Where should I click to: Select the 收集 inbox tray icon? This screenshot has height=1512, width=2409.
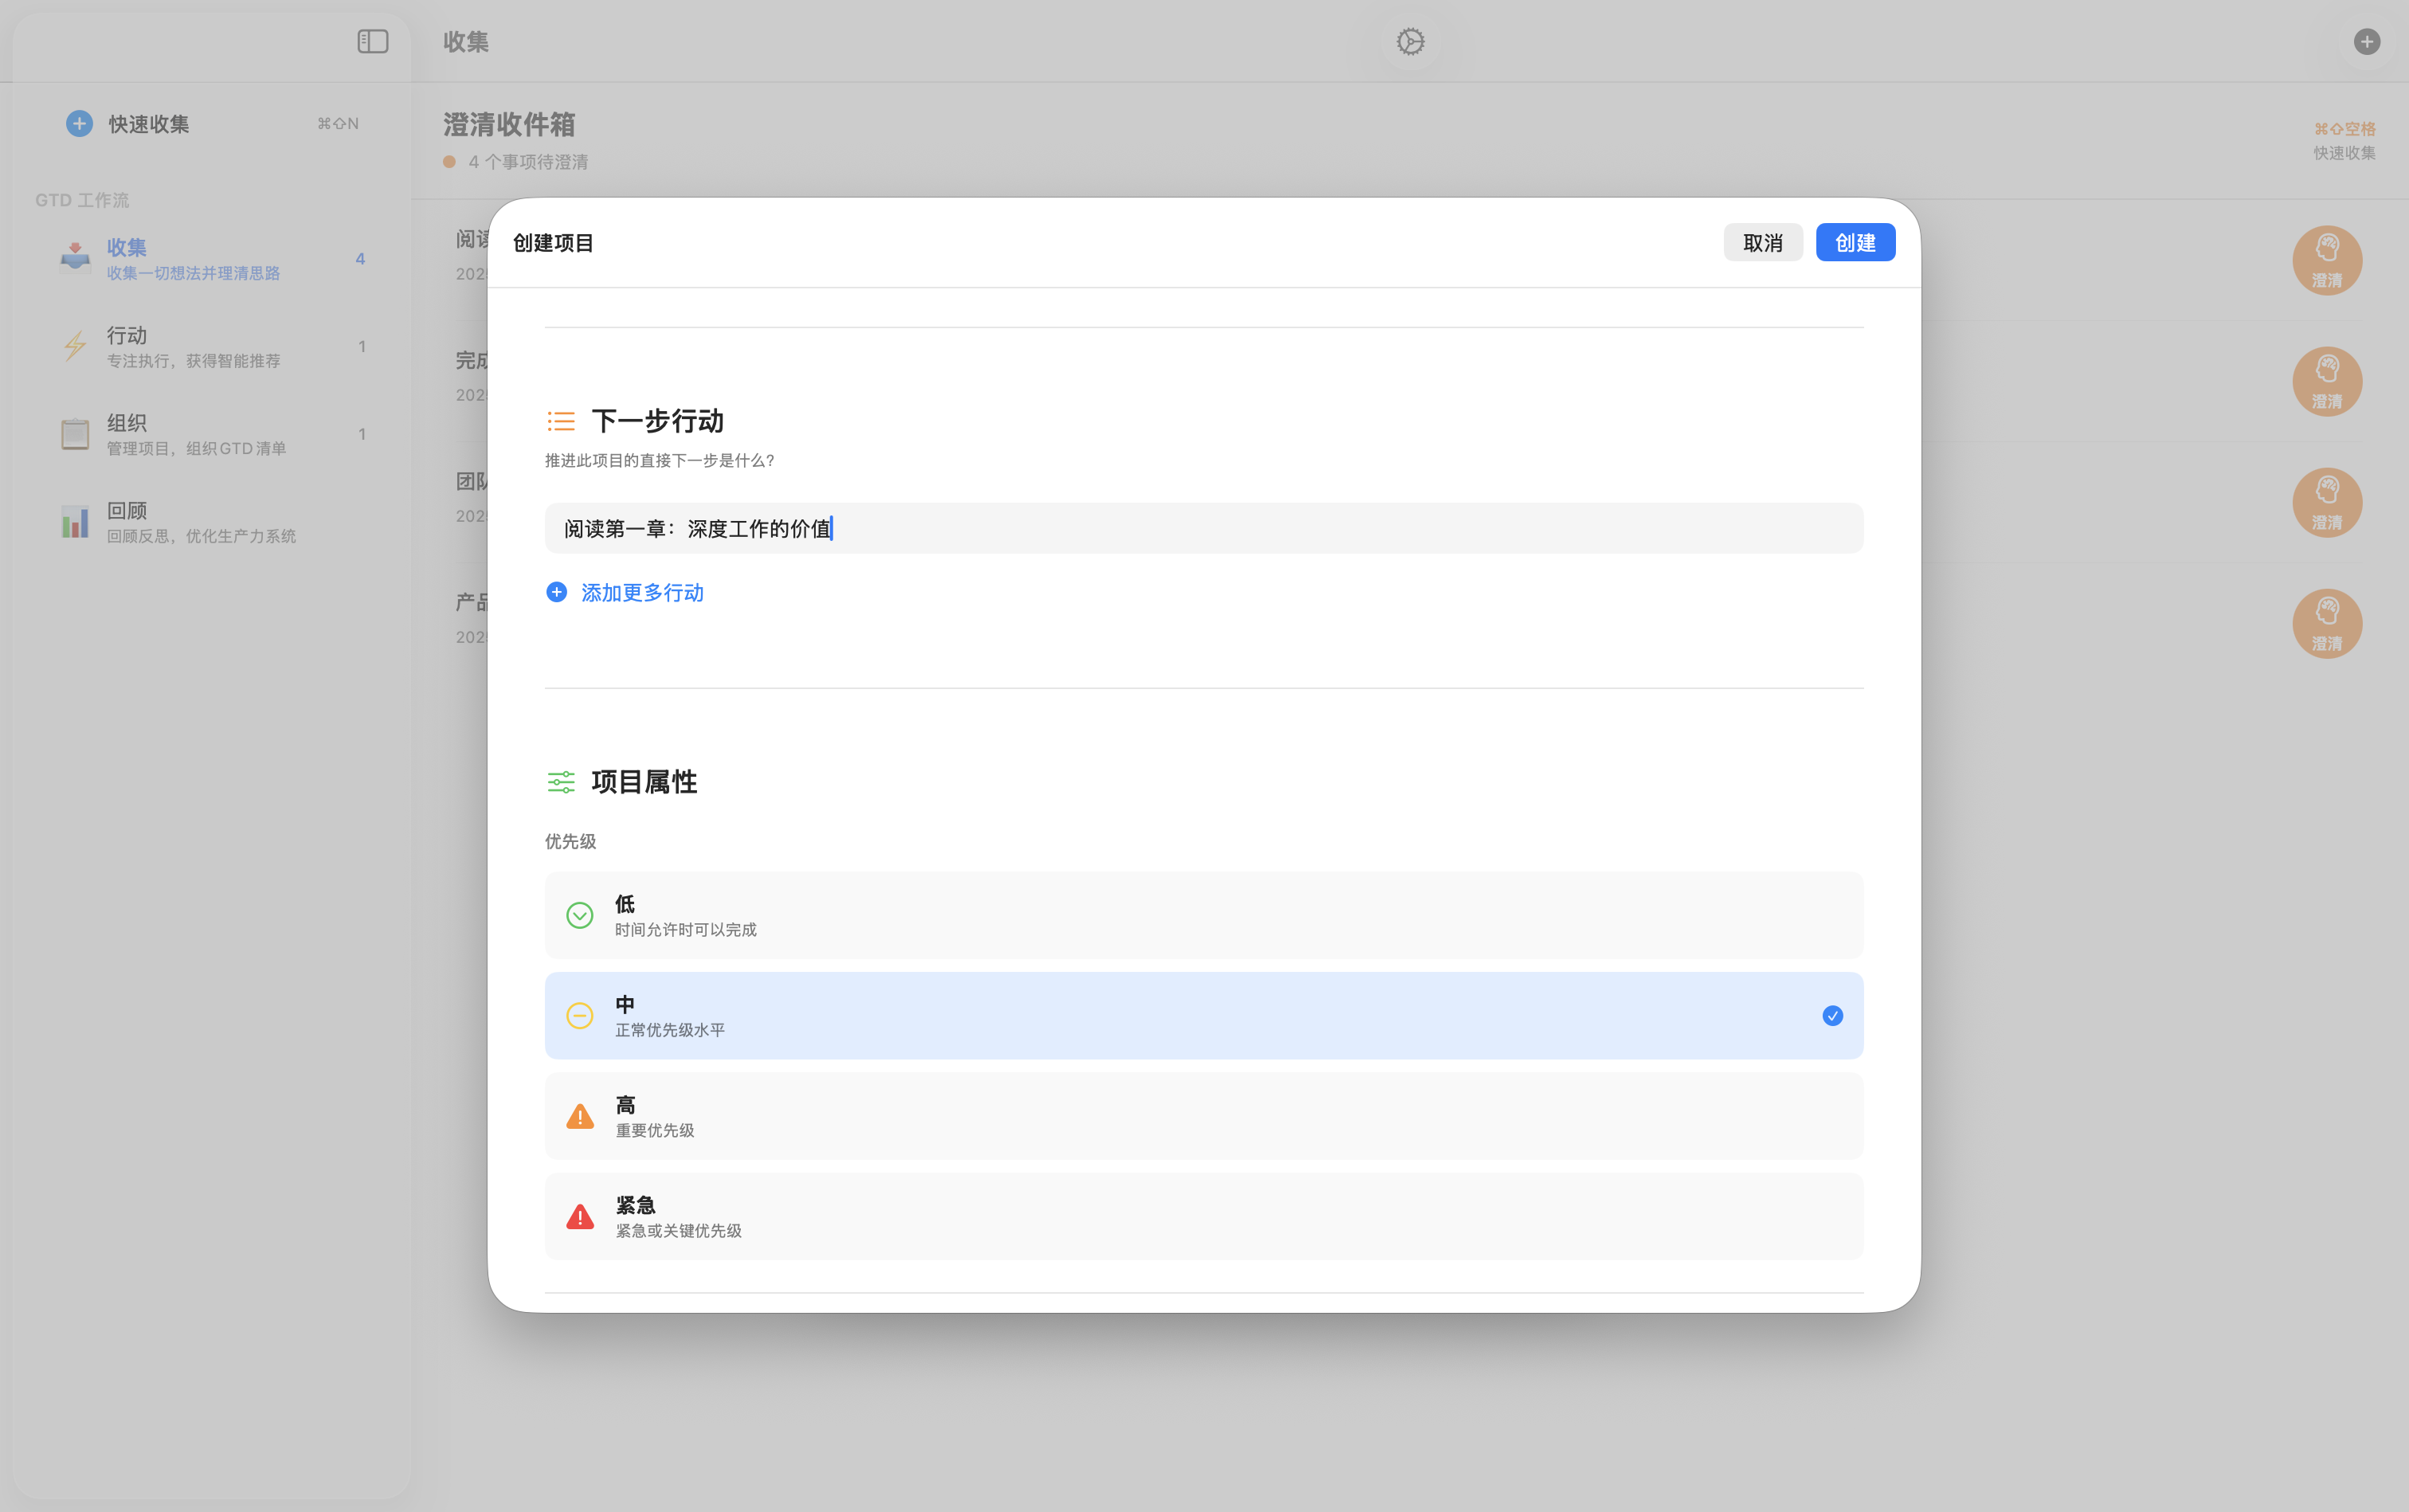pyautogui.click(x=75, y=257)
